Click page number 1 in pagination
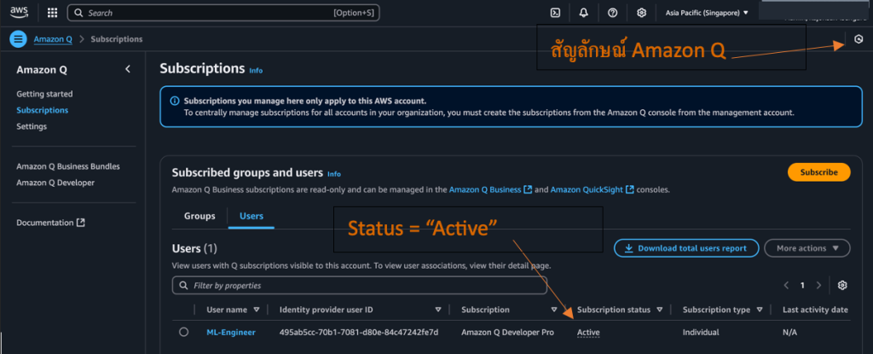The height and width of the screenshot is (354, 873). click(x=802, y=285)
